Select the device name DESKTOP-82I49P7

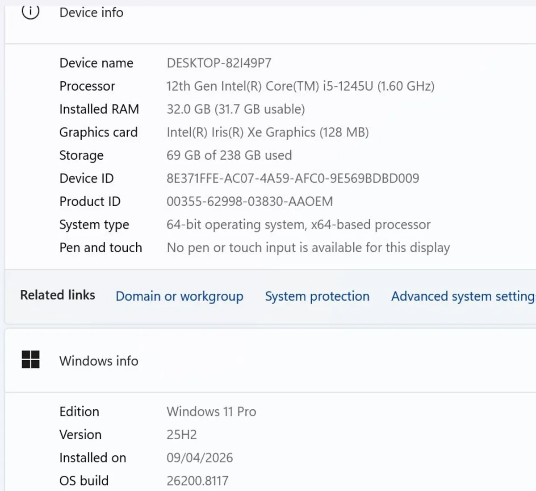point(219,63)
